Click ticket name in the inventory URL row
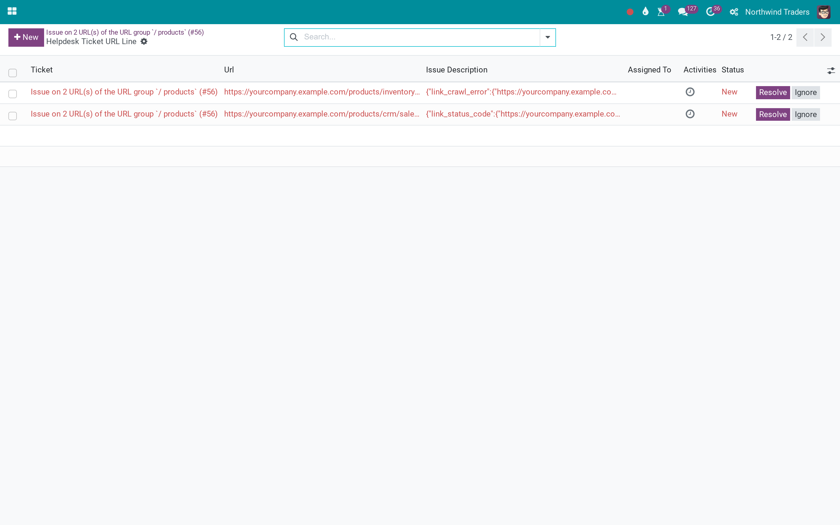Screen dimensions: 840x525 point(124,92)
